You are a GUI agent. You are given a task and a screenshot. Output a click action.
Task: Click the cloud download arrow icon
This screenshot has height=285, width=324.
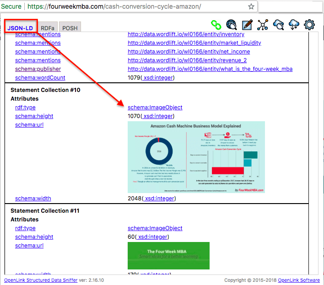[x=294, y=25]
